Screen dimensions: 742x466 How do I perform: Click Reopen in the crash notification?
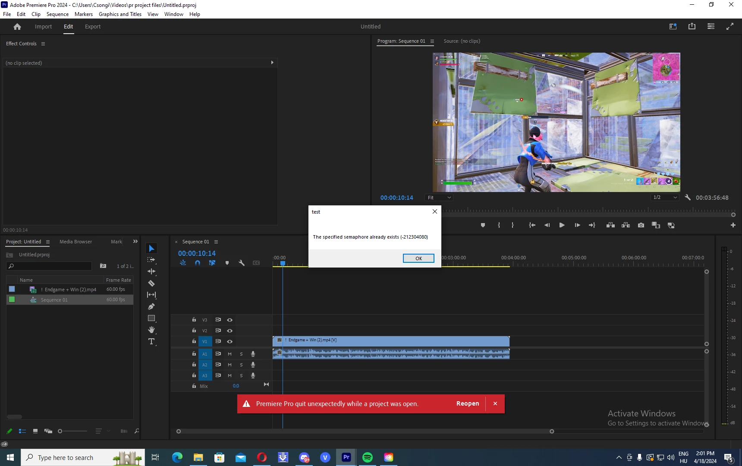(468, 404)
